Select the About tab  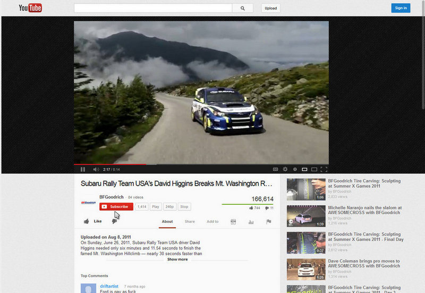167,221
